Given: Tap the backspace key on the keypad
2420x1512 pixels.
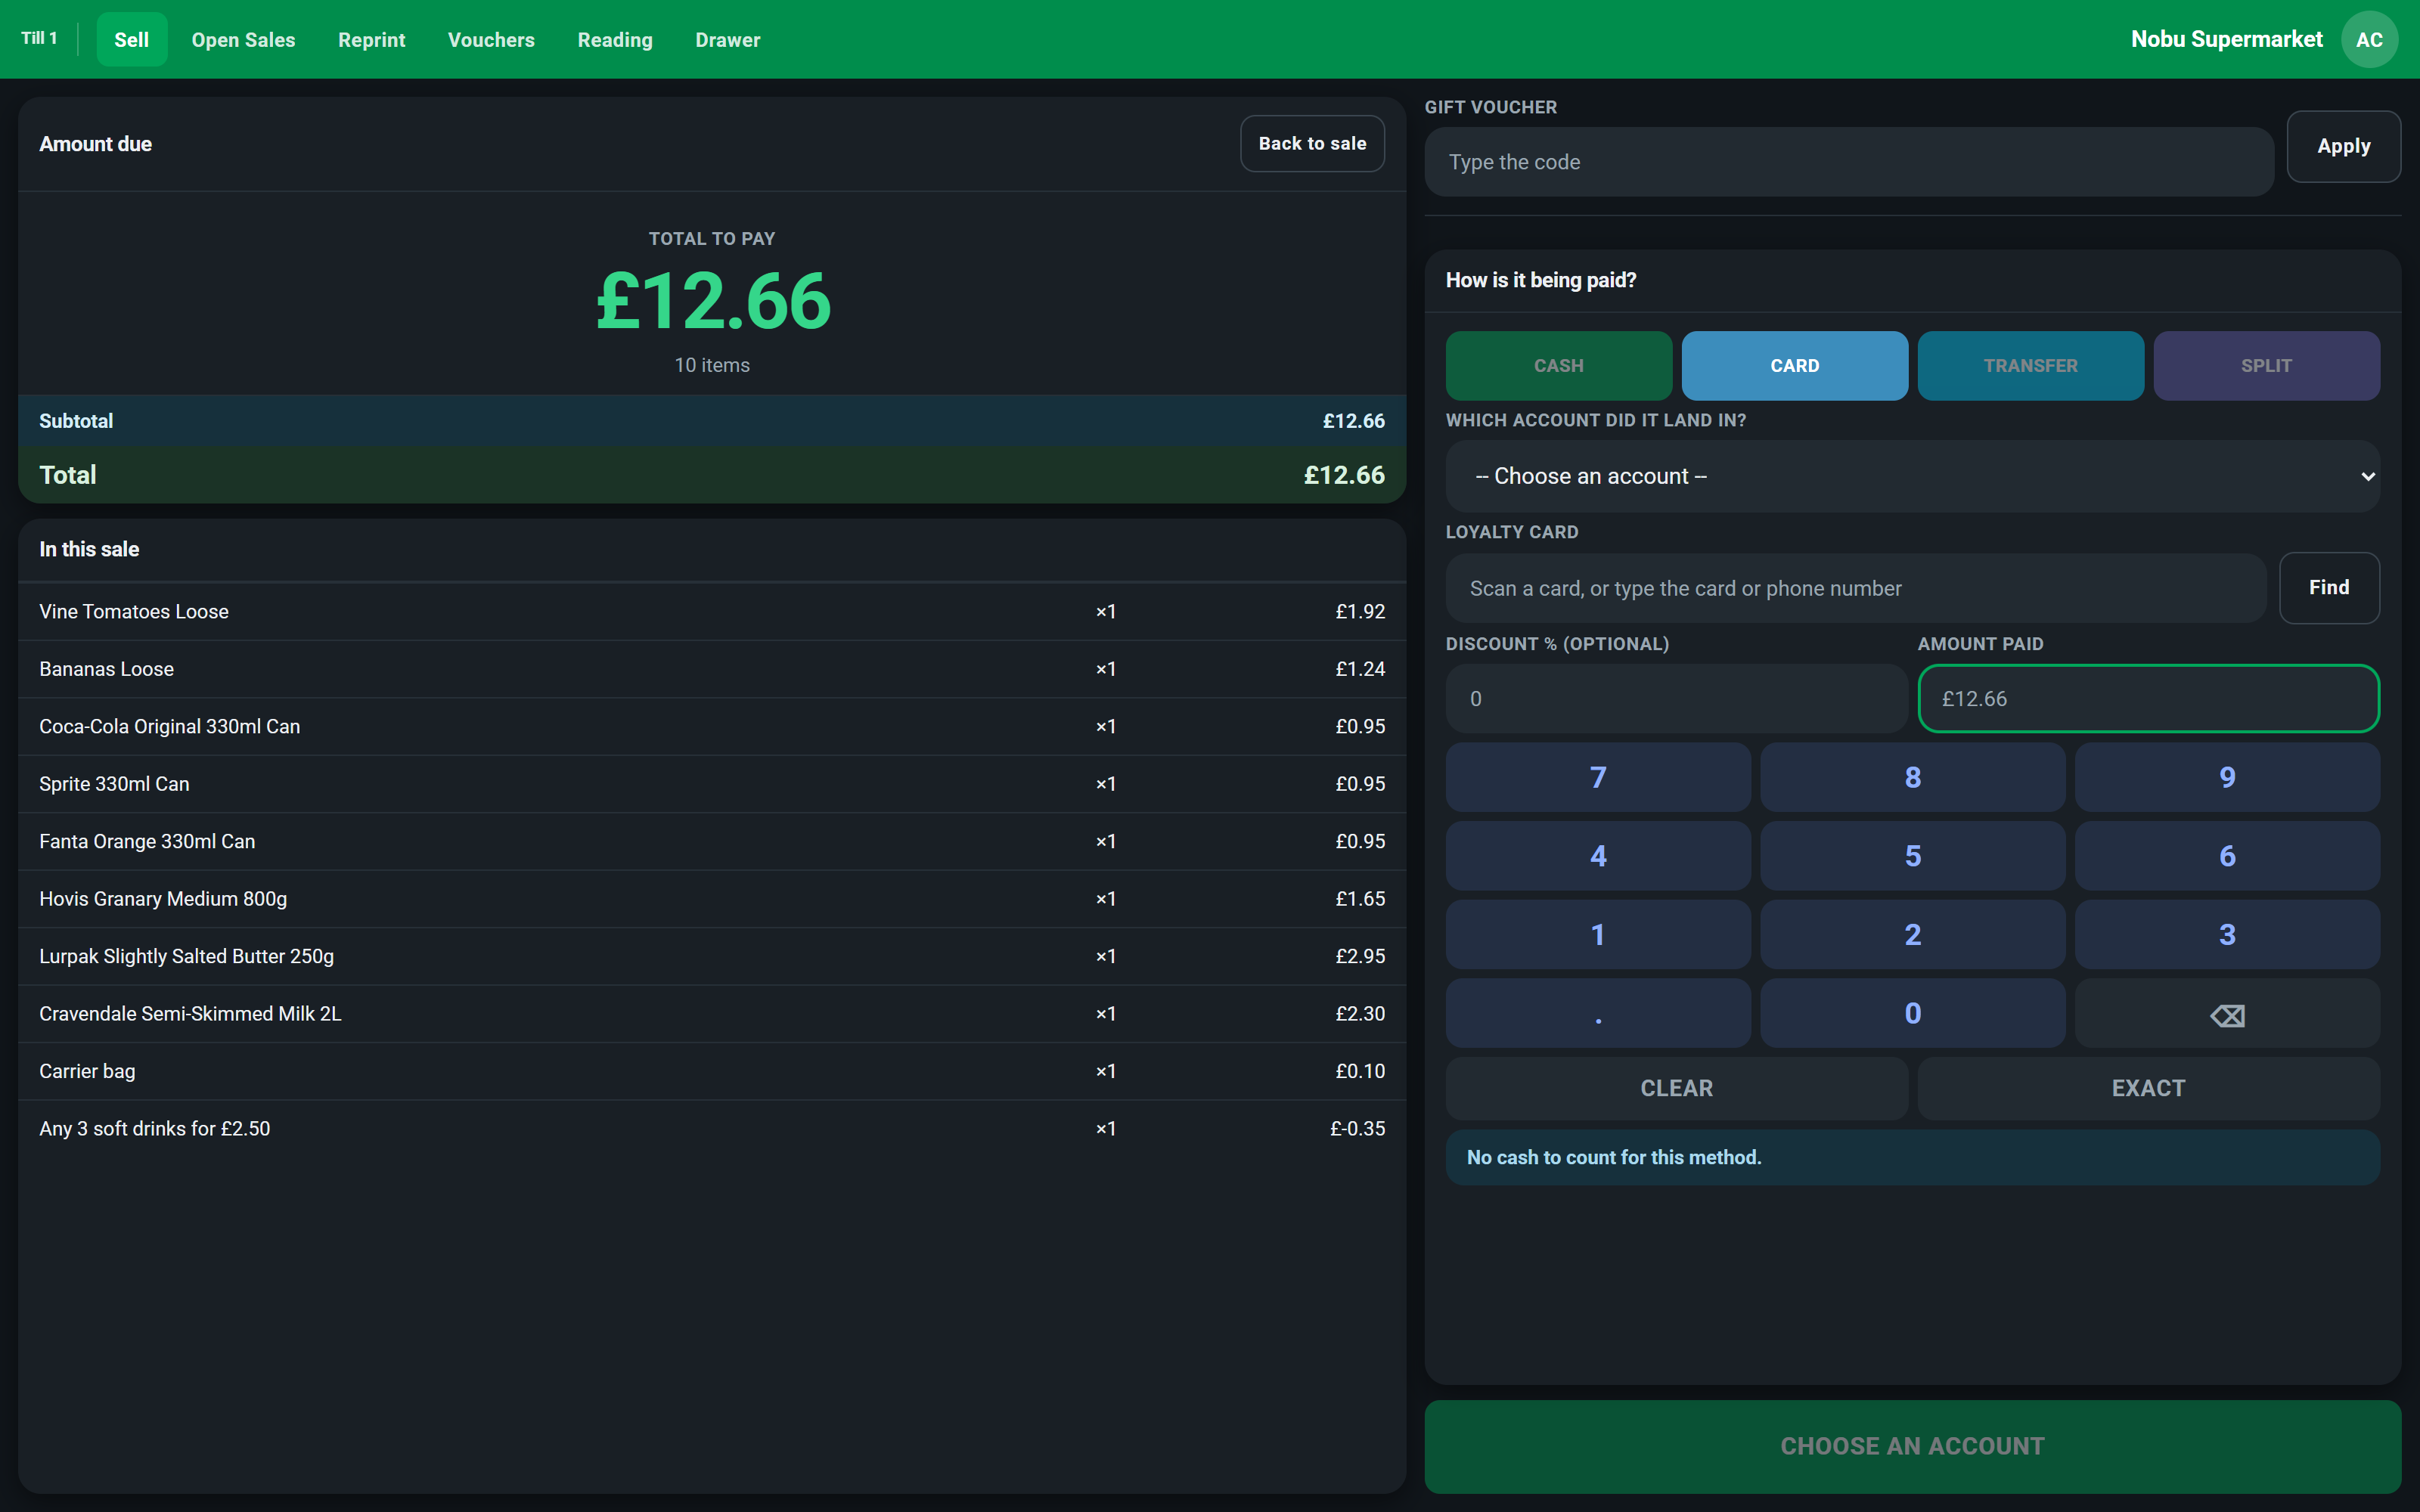Looking at the screenshot, I should (x=2226, y=1013).
